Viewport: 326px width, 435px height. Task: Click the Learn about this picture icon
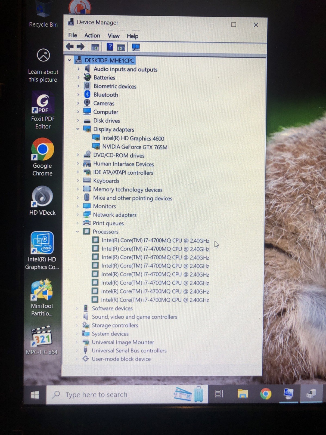[x=43, y=55]
